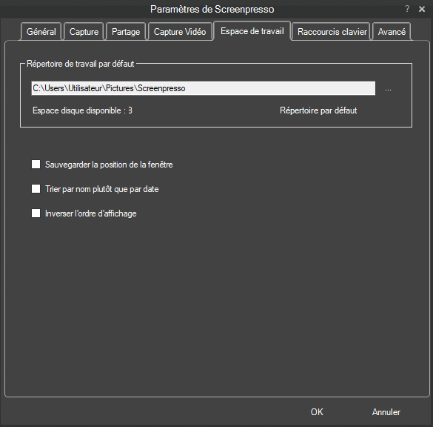The image size is (433, 427).
Task: Click the Espace disque disponible label
Action: 82,110
